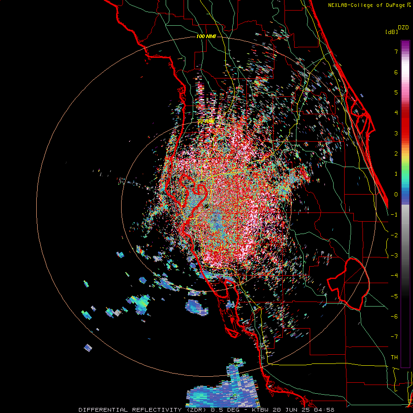The image size is (413, 413).
Task: Click the TH label on color scale
Action: [x=394, y=357]
